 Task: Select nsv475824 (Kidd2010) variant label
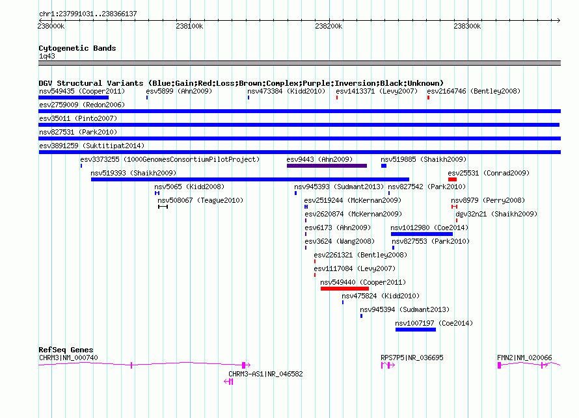click(x=381, y=296)
